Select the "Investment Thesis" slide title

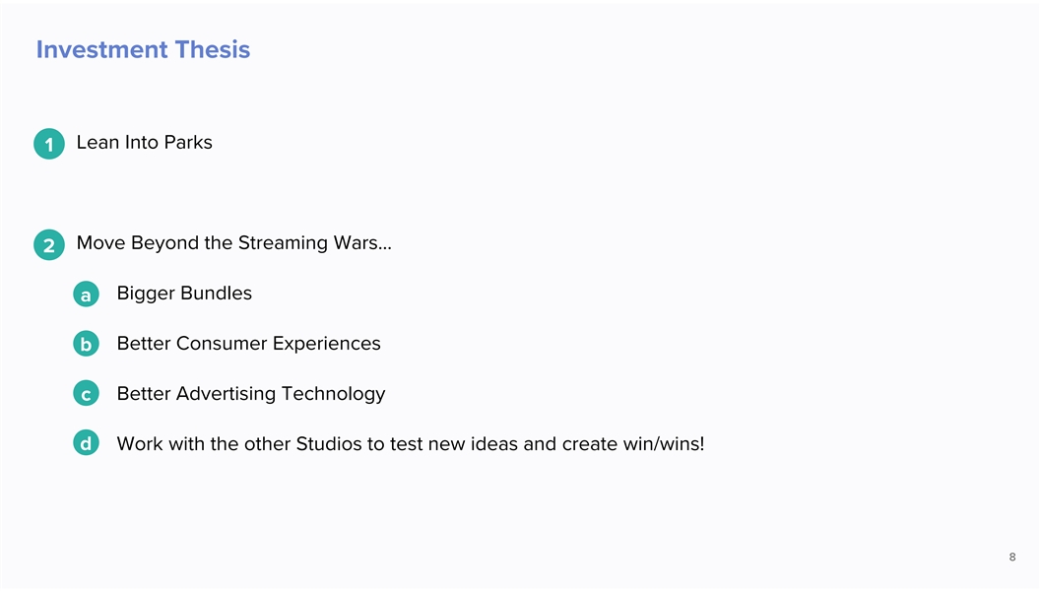click(x=143, y=49)
